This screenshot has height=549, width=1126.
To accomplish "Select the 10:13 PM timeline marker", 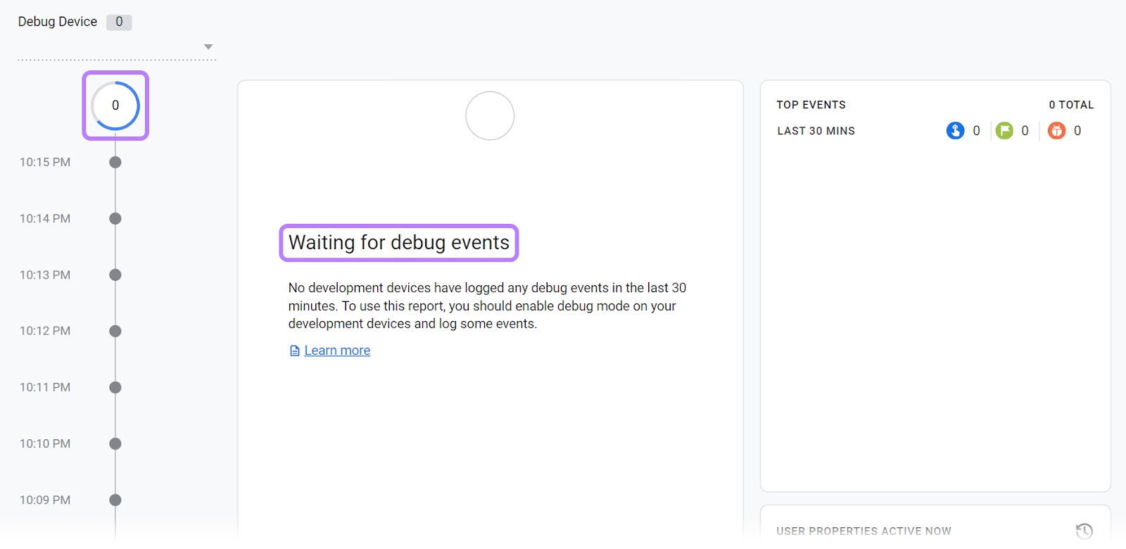I will click(x=115, y=275).
